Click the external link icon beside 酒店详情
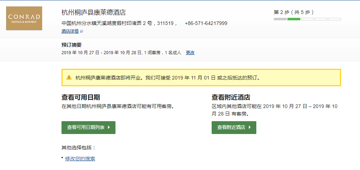360x170 pixels. (82, 32)
